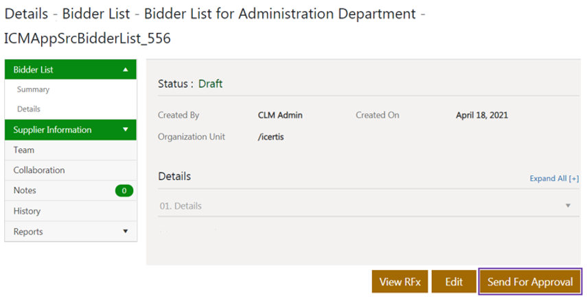Expand the Reports menu arrow
The image size is (587, 299).
(x=126, y=232)
